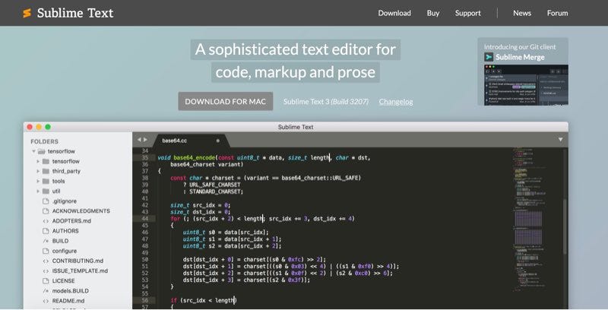Expand the util folder

coord(38,191)
